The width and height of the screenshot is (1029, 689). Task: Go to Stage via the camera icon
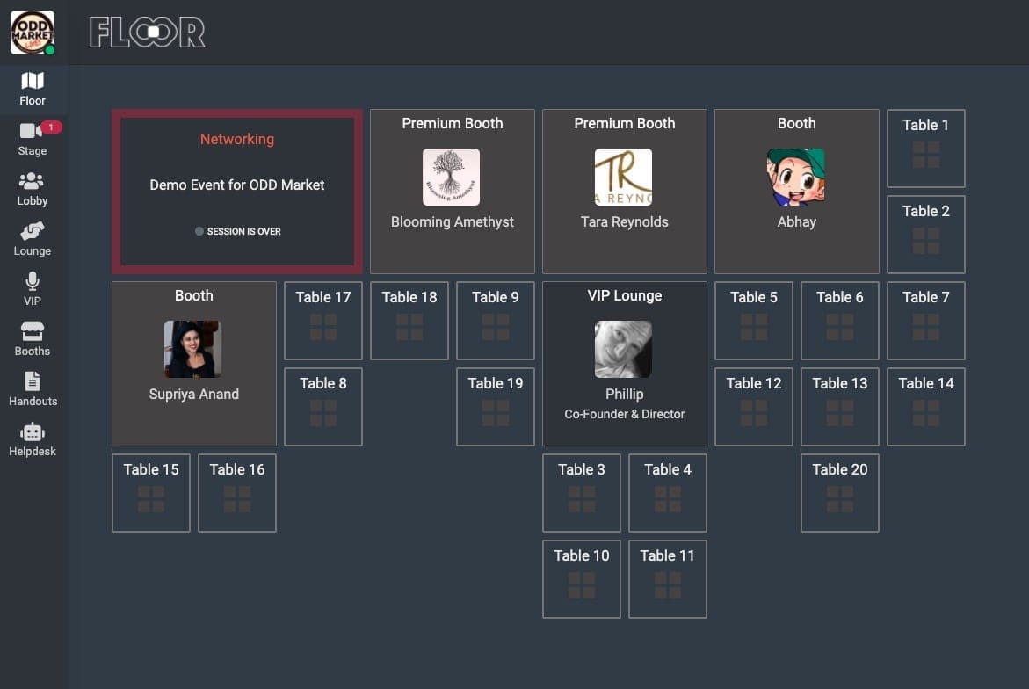[32, 131]
